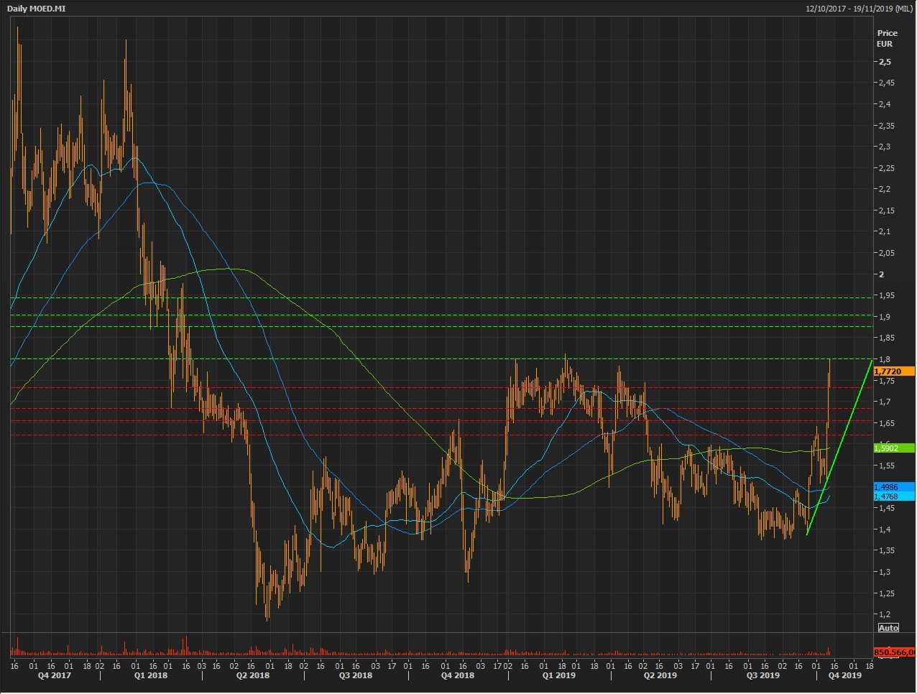The image size is (917, 694).
Task: Click the 2,5 level on price axis
Action: point(884,62)
